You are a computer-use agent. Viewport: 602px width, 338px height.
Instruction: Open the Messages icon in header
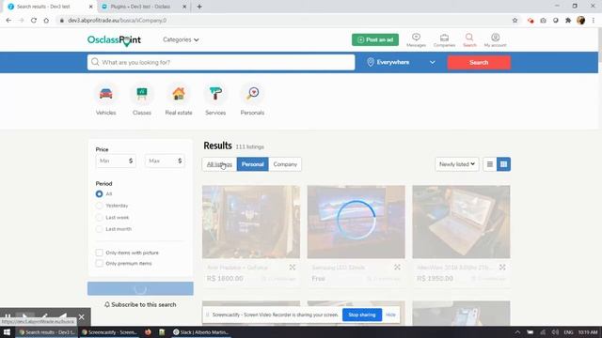tap(416, 39)
